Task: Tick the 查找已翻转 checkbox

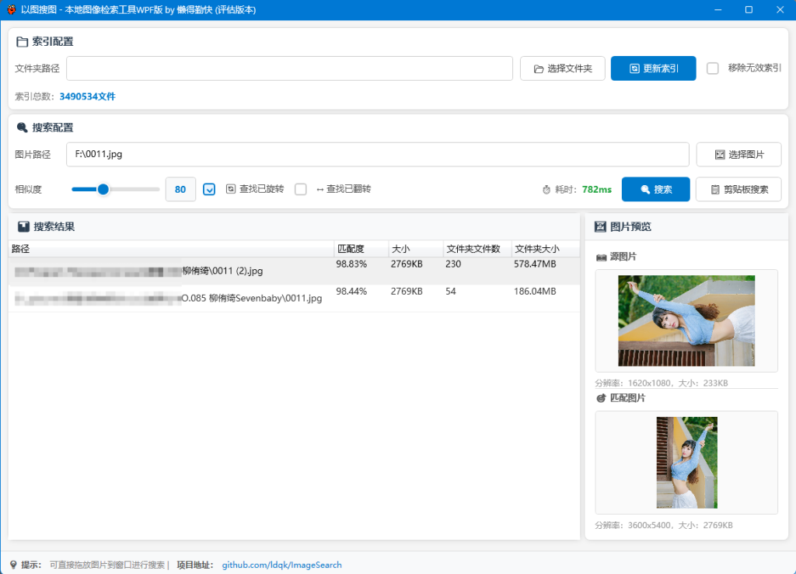Action: click(x=301, y=189)
